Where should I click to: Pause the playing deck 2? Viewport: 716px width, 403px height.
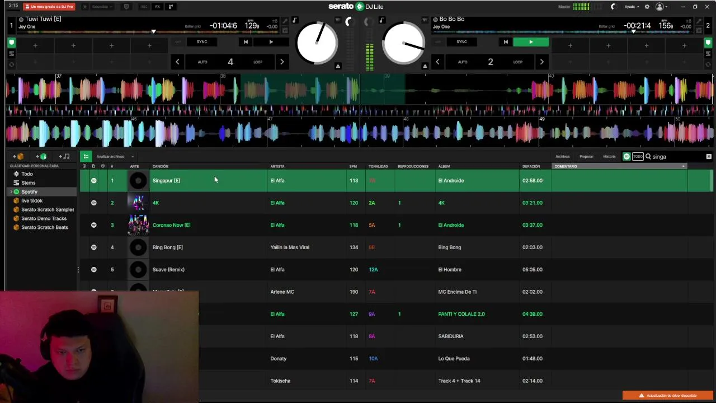[x=531, y=42]
